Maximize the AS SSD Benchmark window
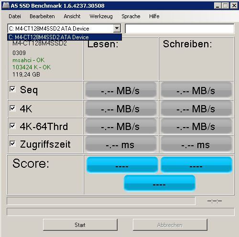The width and height of the screenshot is (239, 237). (226, 6)
